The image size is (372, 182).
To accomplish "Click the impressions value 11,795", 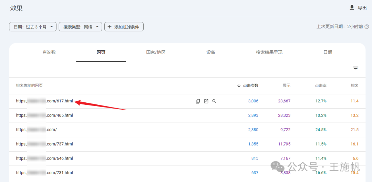I will pos(284,144).
